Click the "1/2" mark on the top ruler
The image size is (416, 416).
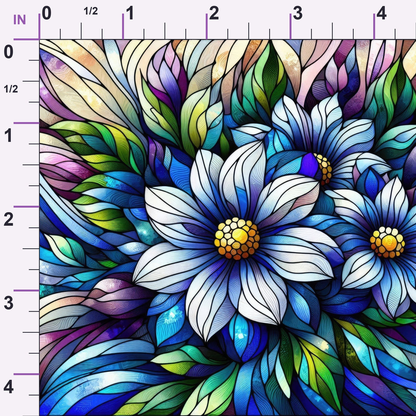coord(91,11)
